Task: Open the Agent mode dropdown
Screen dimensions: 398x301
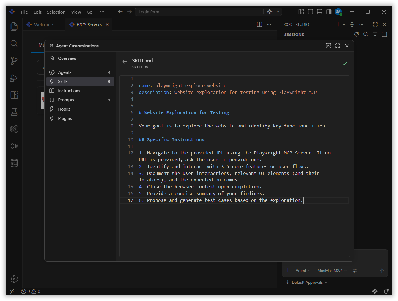Action: point(303,271)
